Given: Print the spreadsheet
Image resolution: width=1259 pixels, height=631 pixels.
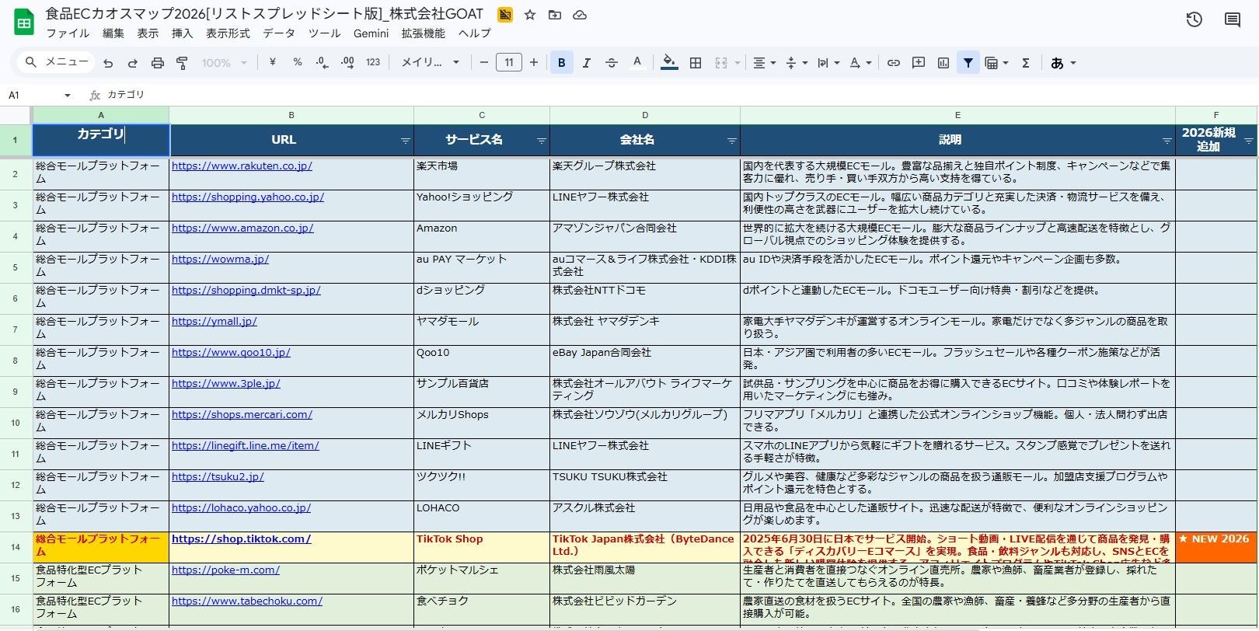Looking at the screenshot, I should point(158,63).
